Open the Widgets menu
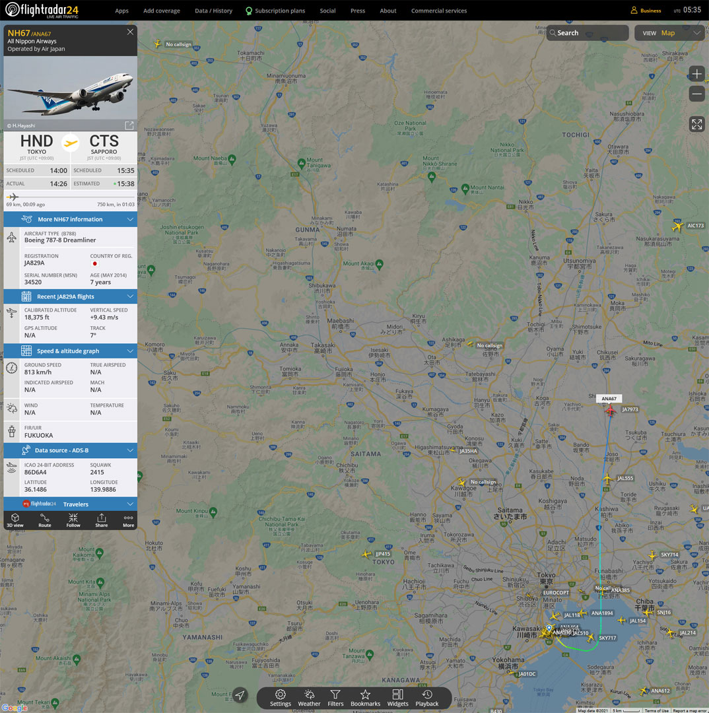The image size is (709, 713). click(397, 698)
